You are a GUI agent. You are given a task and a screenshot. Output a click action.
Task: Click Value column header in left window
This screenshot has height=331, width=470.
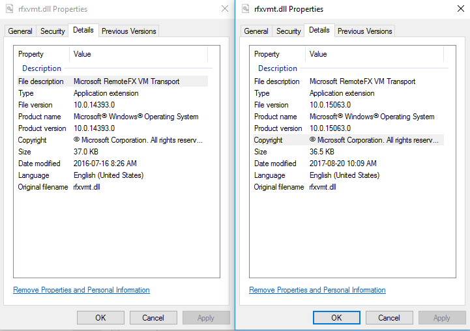pyautogui.click(x=138, y=54)
